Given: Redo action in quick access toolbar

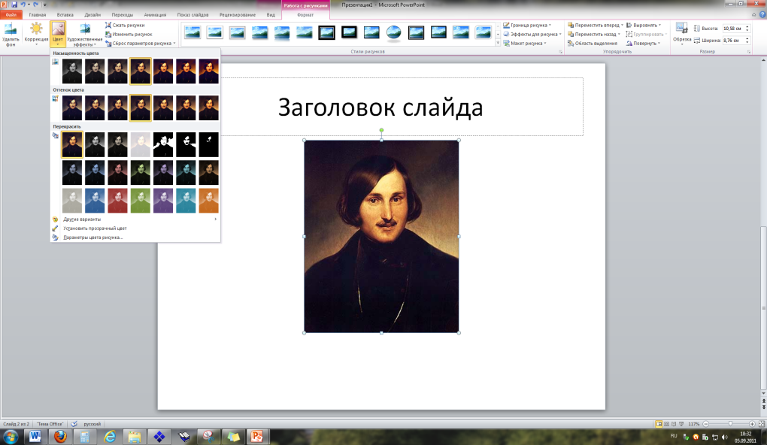Looking at the screenshot, I should pyautogui.click(x=35, y=5).
